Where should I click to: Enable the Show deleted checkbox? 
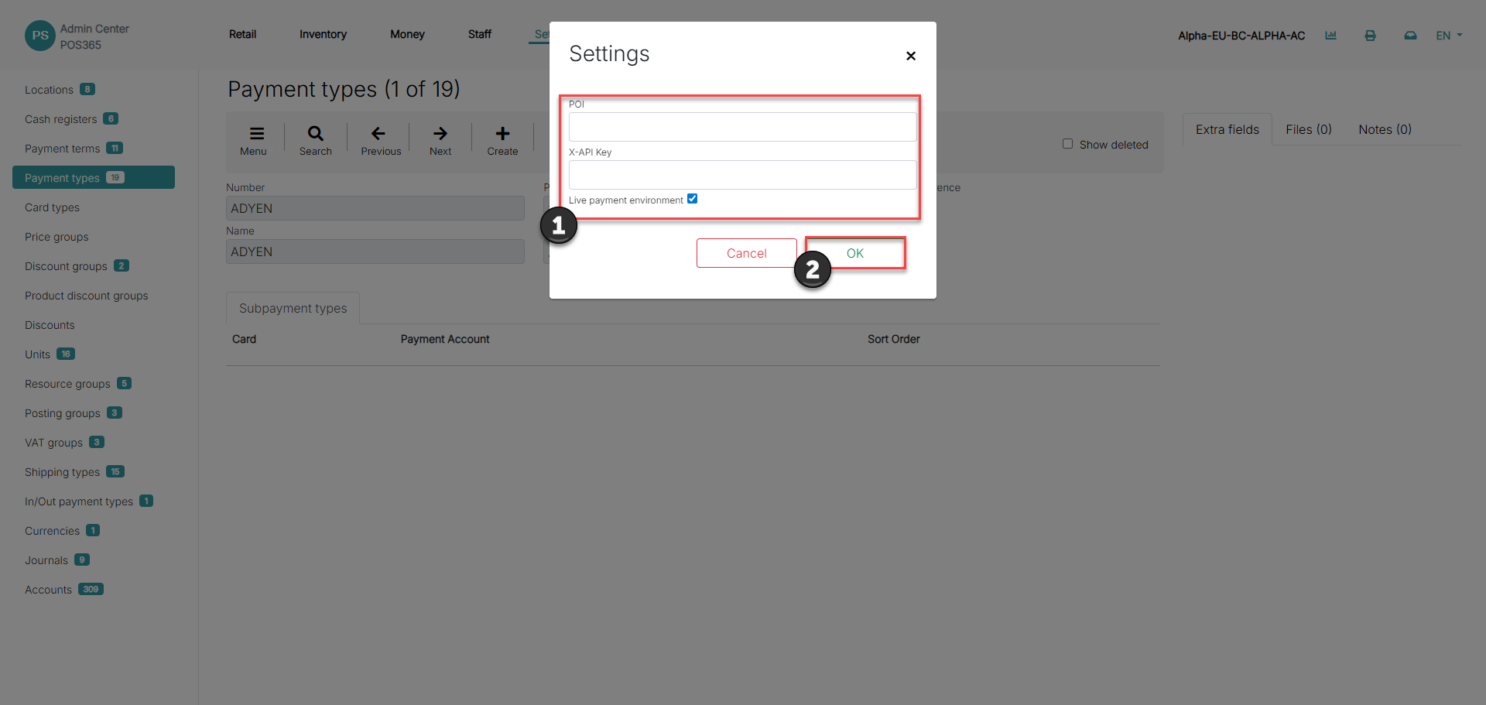[1067, 144]
